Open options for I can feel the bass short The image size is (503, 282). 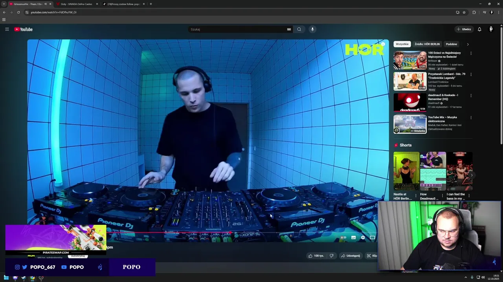pyautogui.click(x=468, y=195)
